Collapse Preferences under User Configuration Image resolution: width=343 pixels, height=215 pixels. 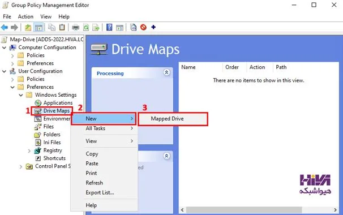(12, 87)
